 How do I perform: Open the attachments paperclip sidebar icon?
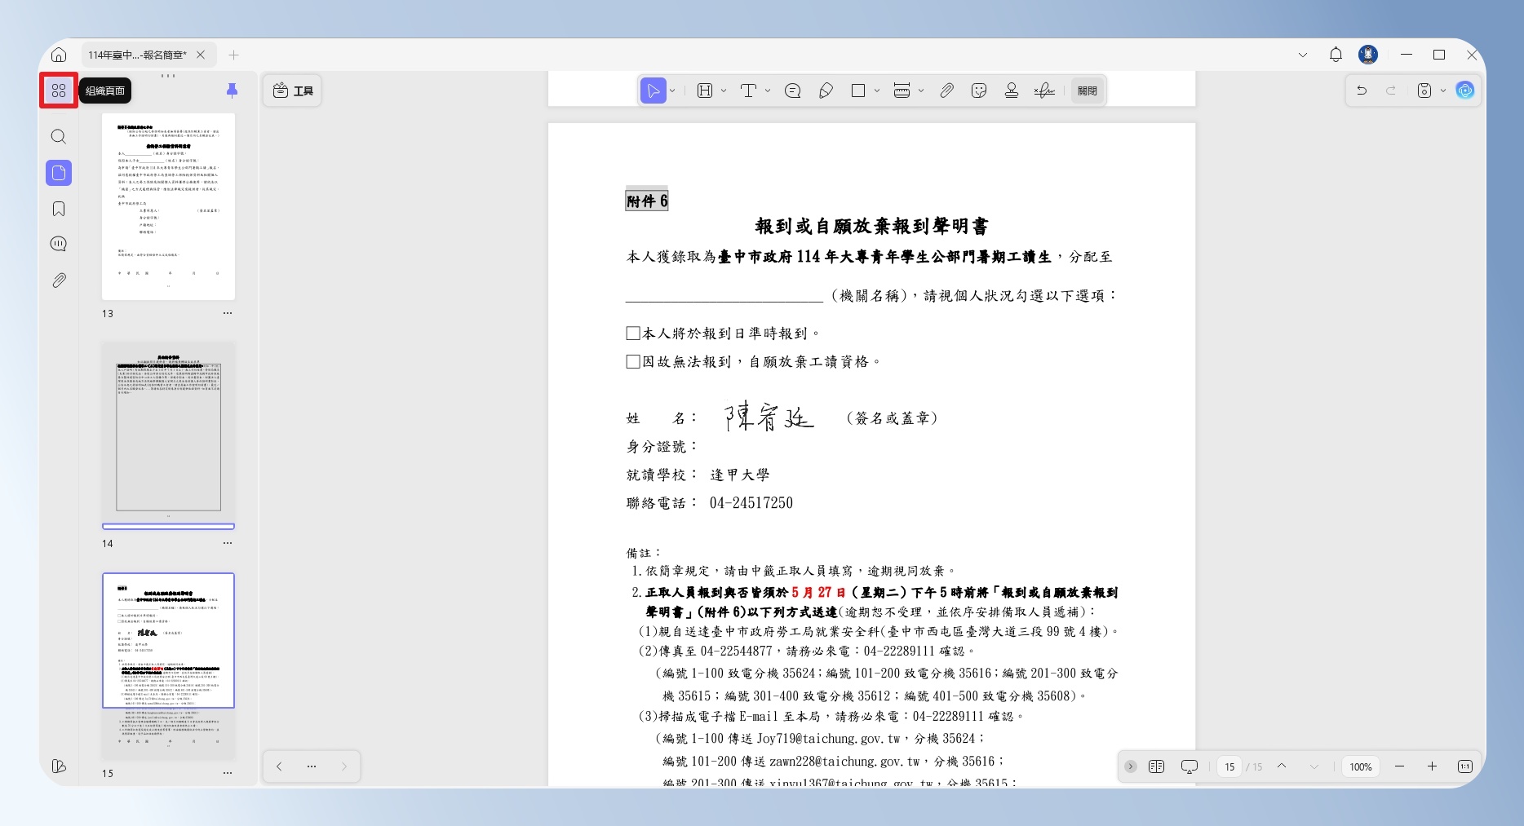coord(59,280)
